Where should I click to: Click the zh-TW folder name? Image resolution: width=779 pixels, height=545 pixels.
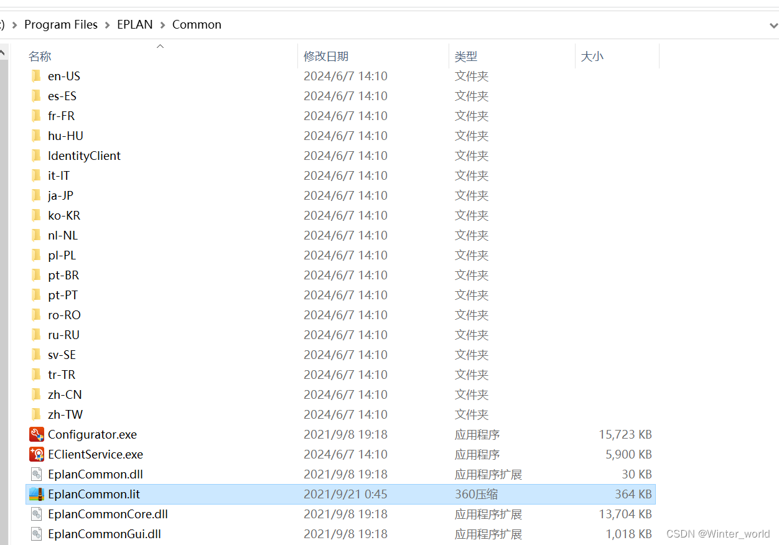[65, 414]
